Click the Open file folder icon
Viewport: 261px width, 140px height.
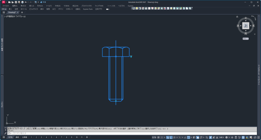12,2
